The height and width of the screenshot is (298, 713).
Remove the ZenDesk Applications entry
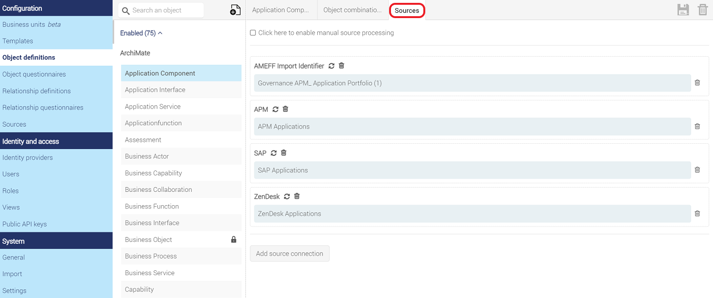coord(697,213)
